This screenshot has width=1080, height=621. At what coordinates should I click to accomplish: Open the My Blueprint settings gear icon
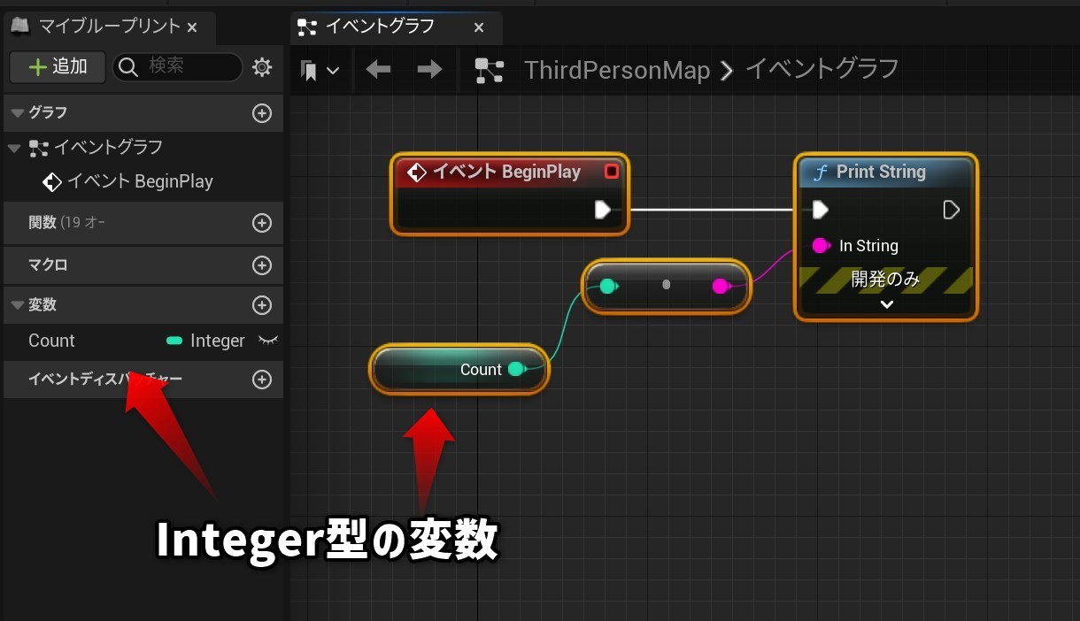tap(262, 66)
